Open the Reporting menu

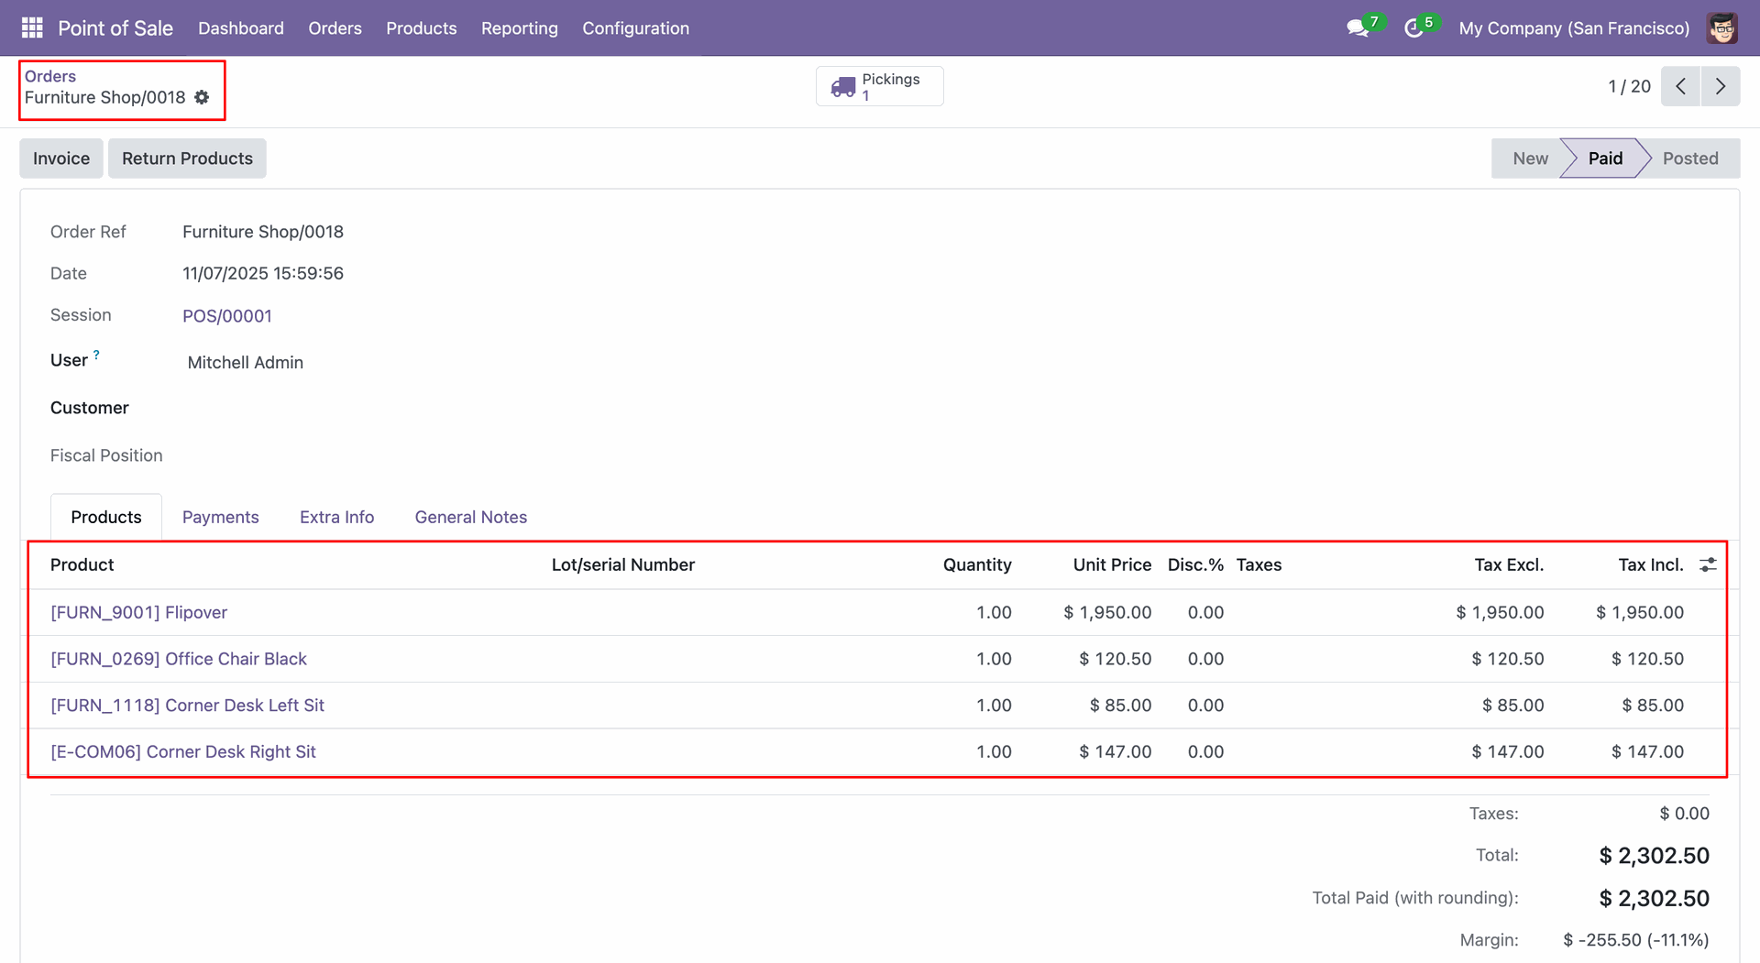519,28
